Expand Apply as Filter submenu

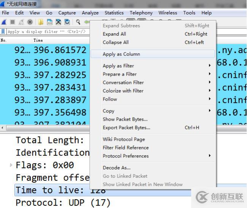[x=152, y=66]
